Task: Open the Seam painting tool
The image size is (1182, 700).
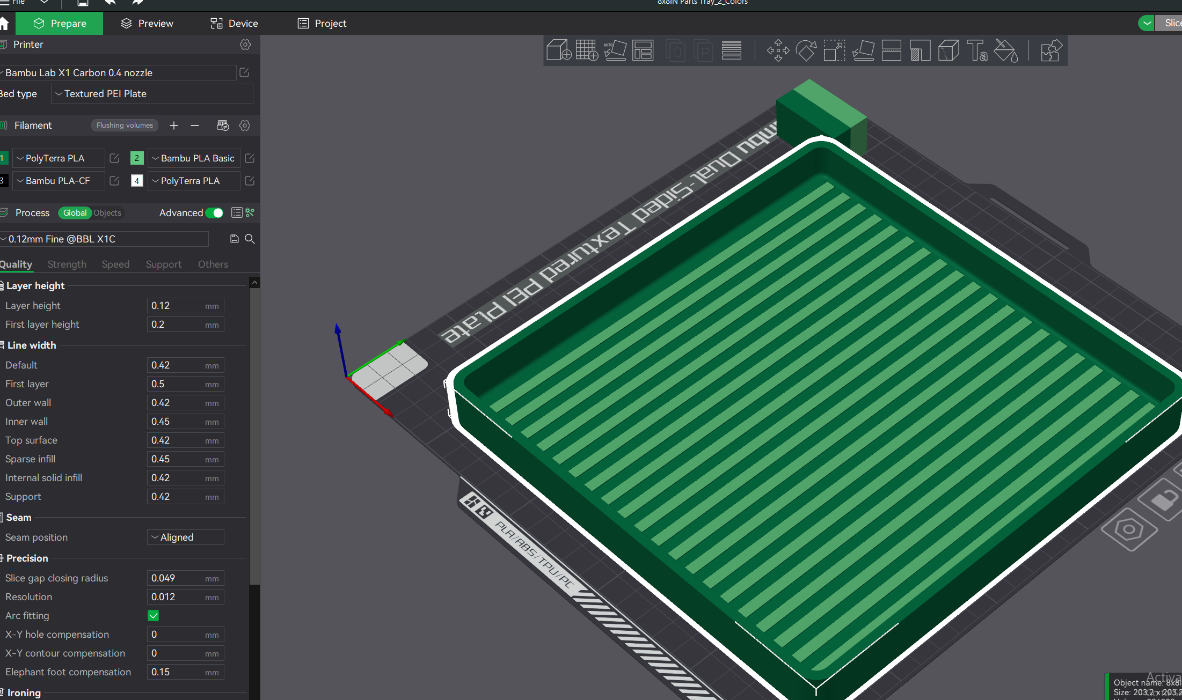Action: pyautogui.click(x=948, y=50)
